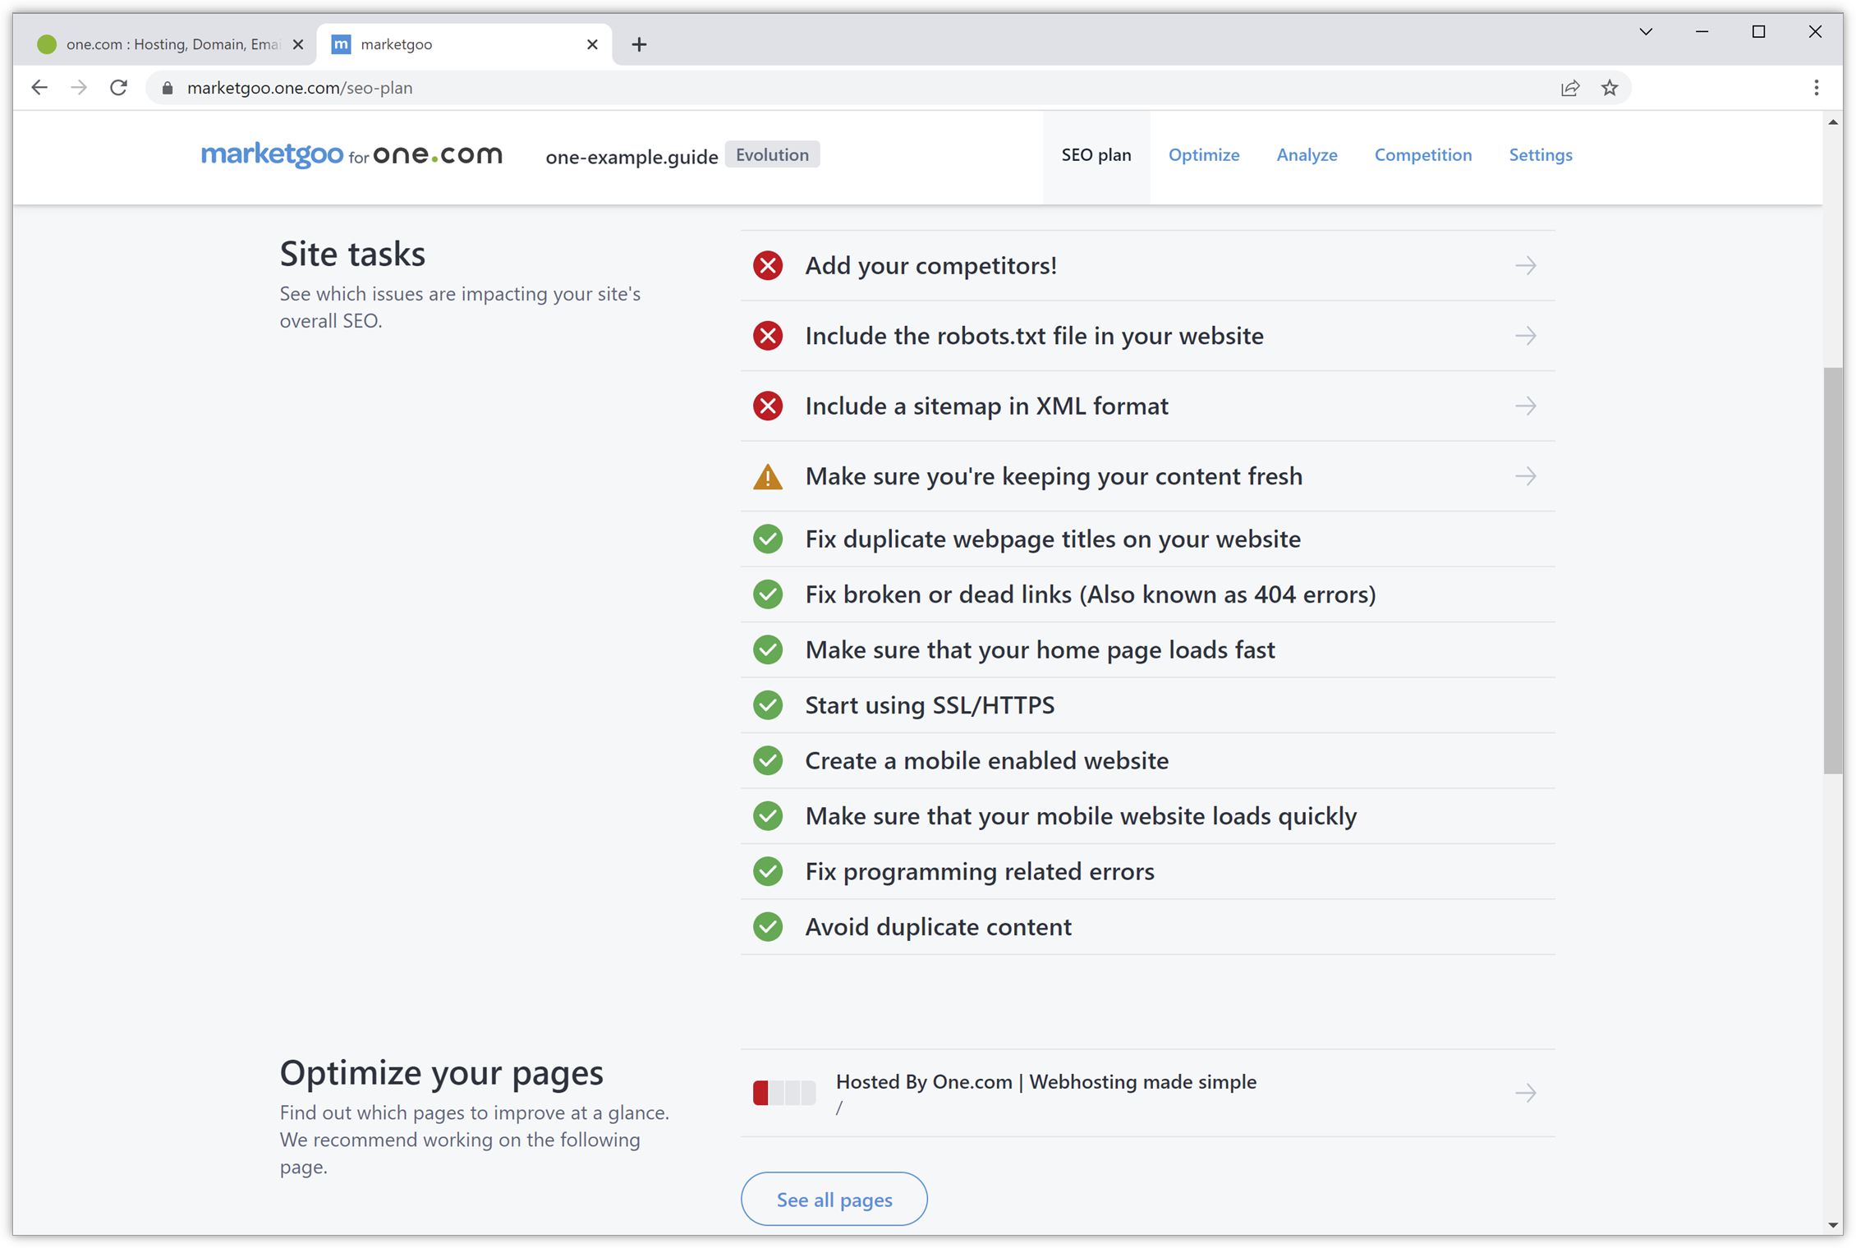Open the Hosted By One.com page arrow
This screenshot has width=1856, height=1248.
click(x=1525, y=1093)
